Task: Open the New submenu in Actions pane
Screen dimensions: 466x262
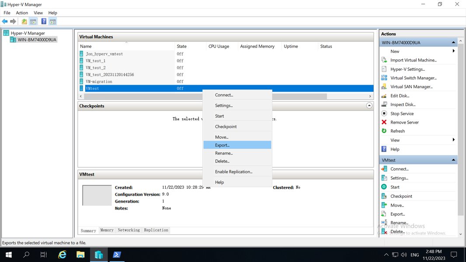Action: (x=395, y=51)
